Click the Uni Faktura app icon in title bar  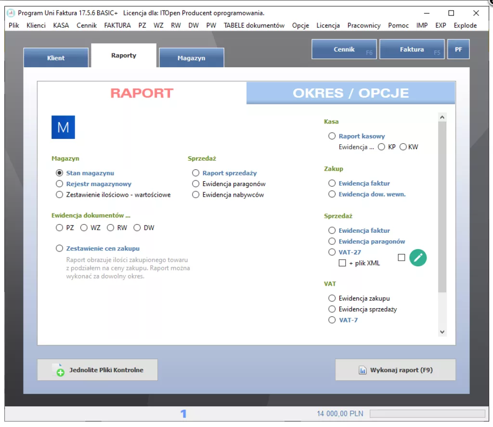(x=11, y=13)
